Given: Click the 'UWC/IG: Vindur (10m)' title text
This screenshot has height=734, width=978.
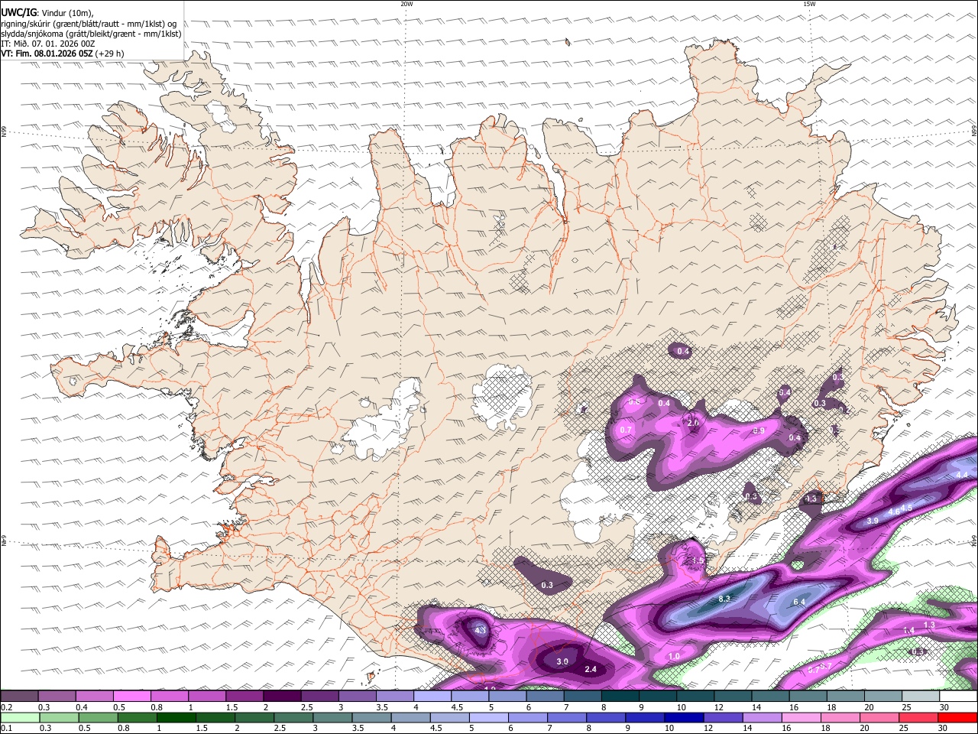Looking at the screenshot, I should click(x=47, y=12).
